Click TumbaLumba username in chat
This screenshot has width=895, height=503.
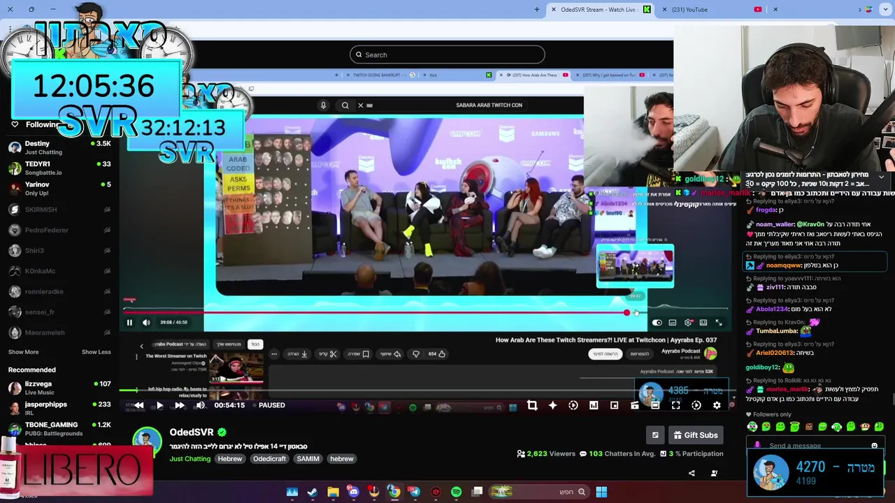(776, 331)
